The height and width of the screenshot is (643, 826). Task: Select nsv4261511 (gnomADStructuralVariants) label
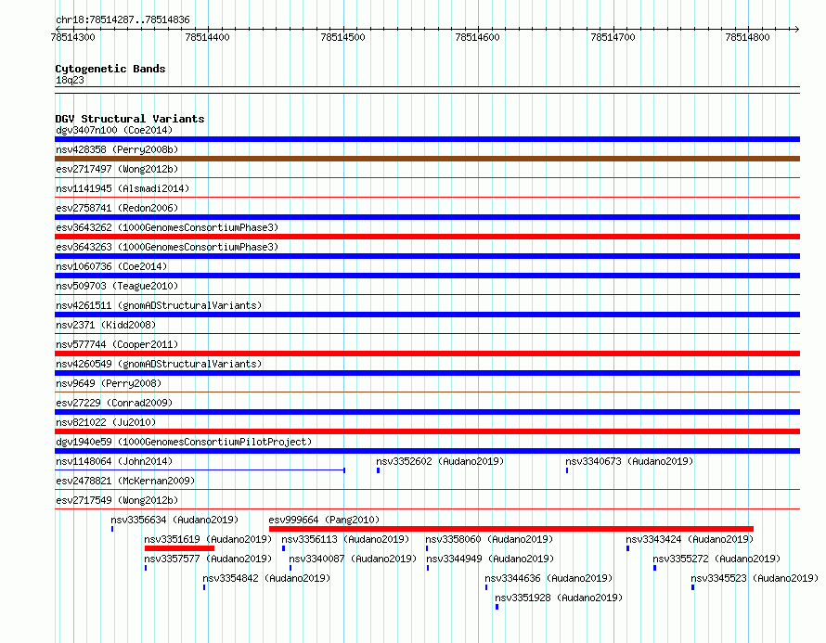(x=159, y=305)
